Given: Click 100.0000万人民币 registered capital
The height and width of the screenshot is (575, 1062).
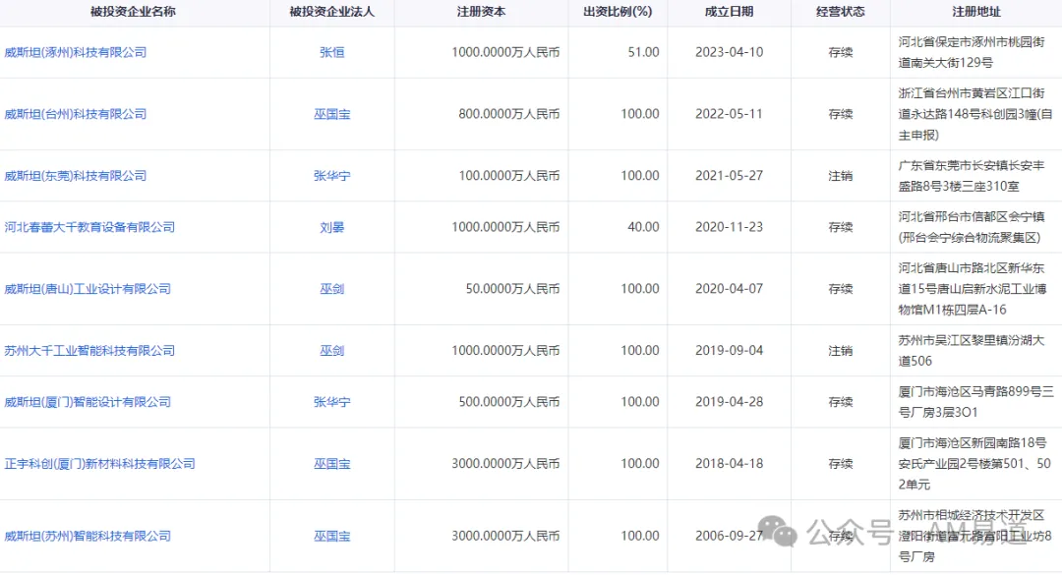Looking at the screenshot, I should pyautogui.click(x=509, y=175).
